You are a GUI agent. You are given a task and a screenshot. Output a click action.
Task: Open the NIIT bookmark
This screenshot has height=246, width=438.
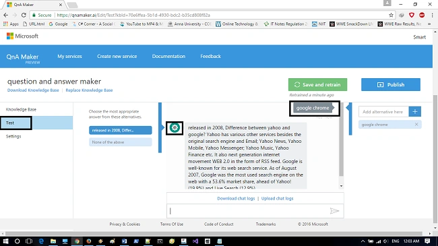click(319, 24)
